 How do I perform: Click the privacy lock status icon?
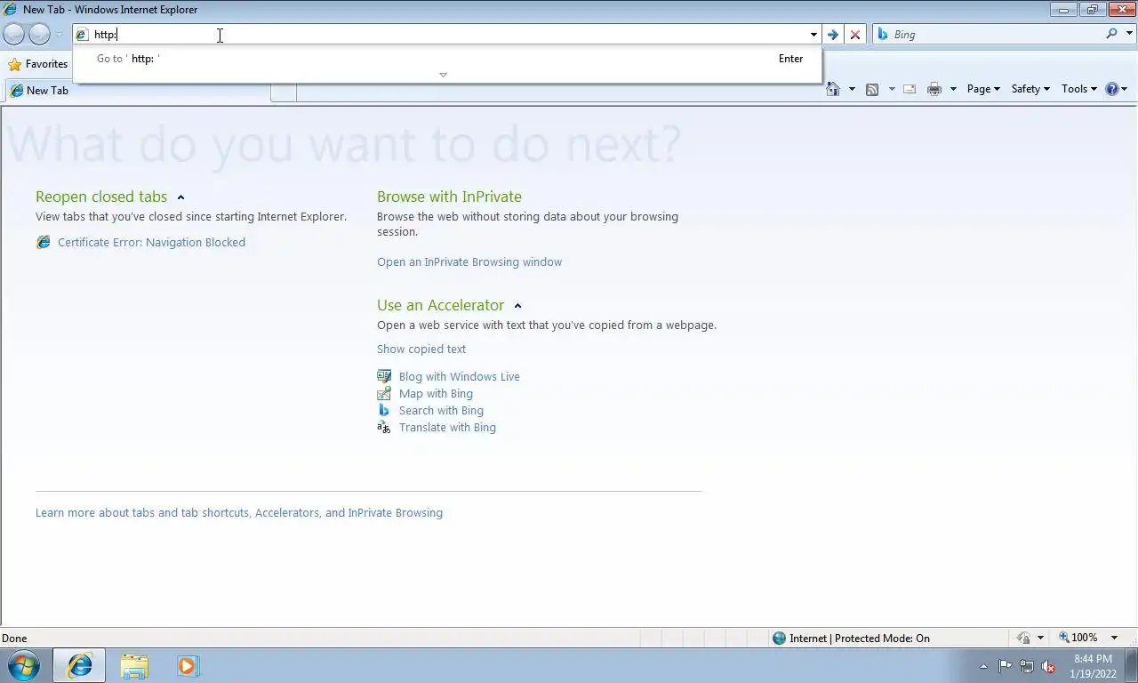[1024, 638]
